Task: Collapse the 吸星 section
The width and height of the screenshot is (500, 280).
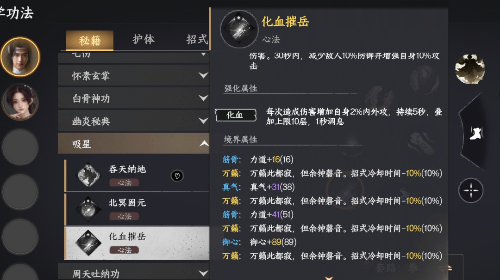Action: click(133, 144)
